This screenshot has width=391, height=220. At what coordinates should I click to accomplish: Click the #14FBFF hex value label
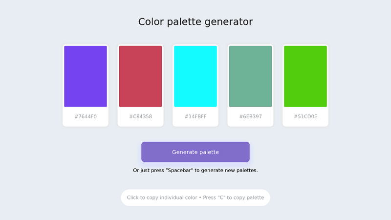195,116
